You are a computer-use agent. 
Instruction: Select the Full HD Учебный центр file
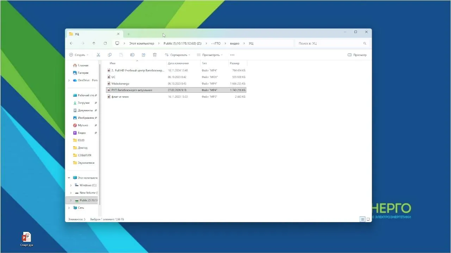[176, 70]
